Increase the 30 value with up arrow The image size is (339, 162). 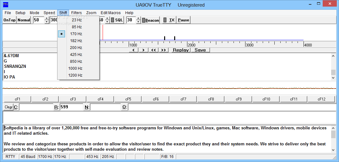[x=138, y=19]
